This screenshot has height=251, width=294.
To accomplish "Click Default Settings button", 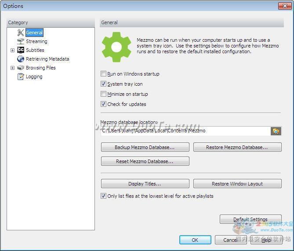I will click(x=250, y=219).
